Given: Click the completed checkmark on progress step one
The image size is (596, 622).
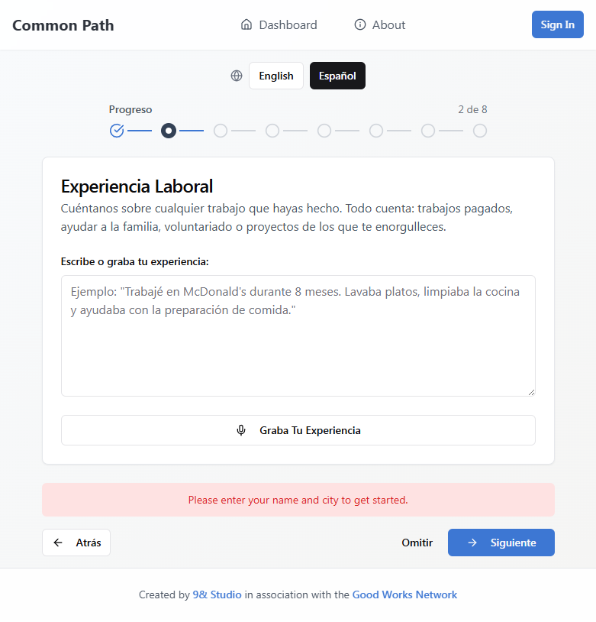Looking at the screenshot, I should (x=117, y=130).
